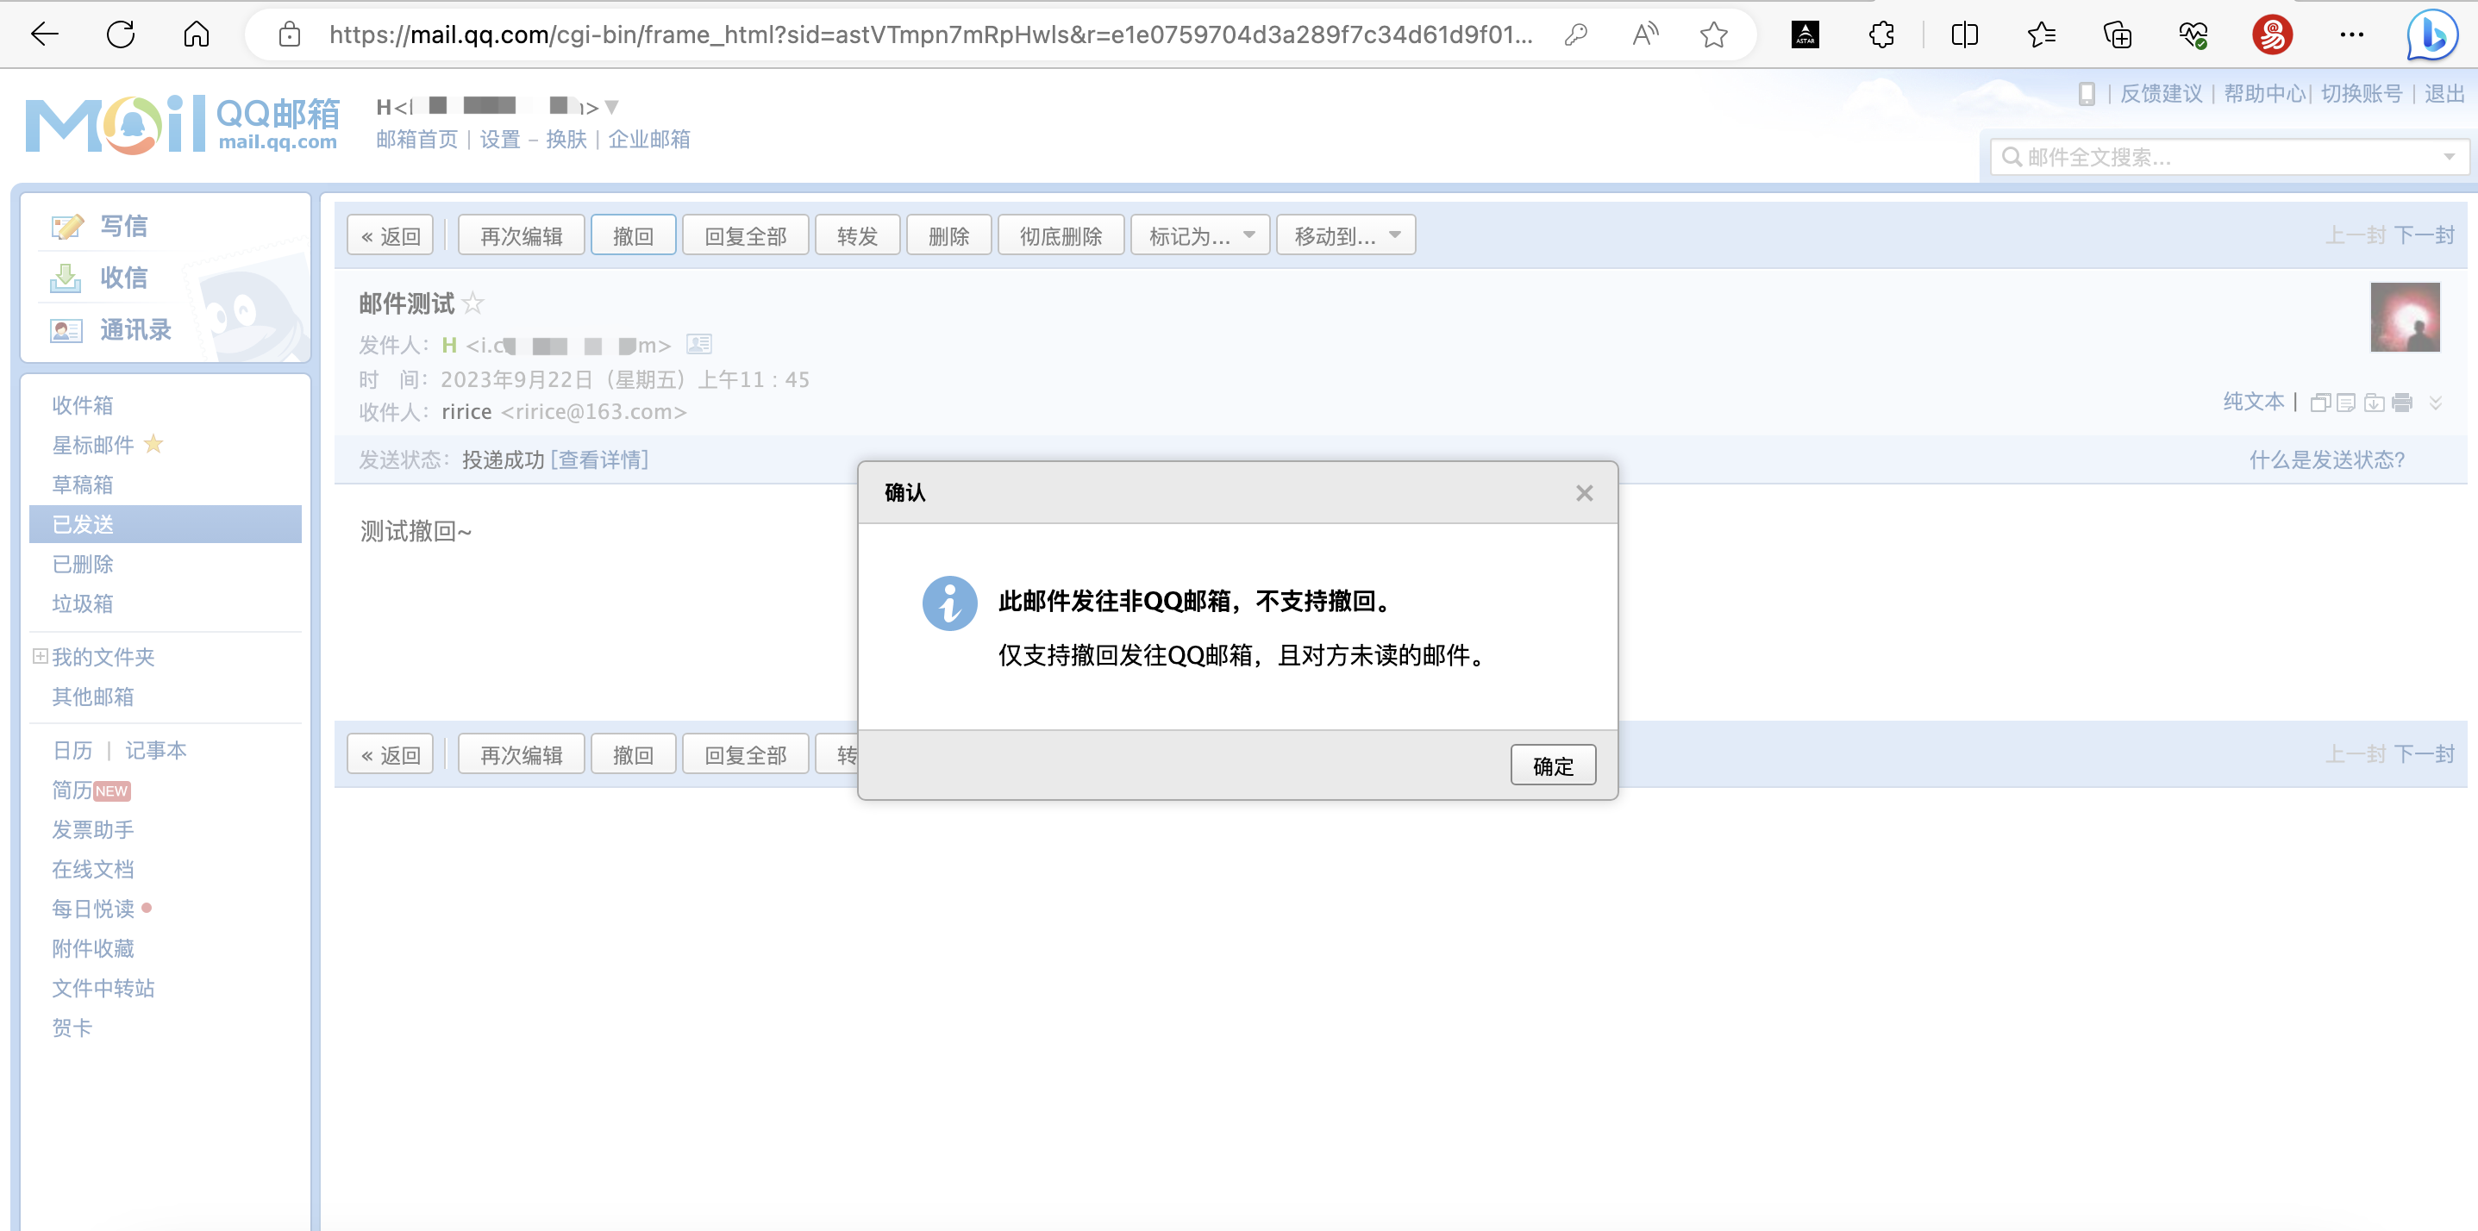Viewport: 2478px width, 1231px height.
Task: Switch to 记事本 in the sidebar
Action: [x=156, y=750]
